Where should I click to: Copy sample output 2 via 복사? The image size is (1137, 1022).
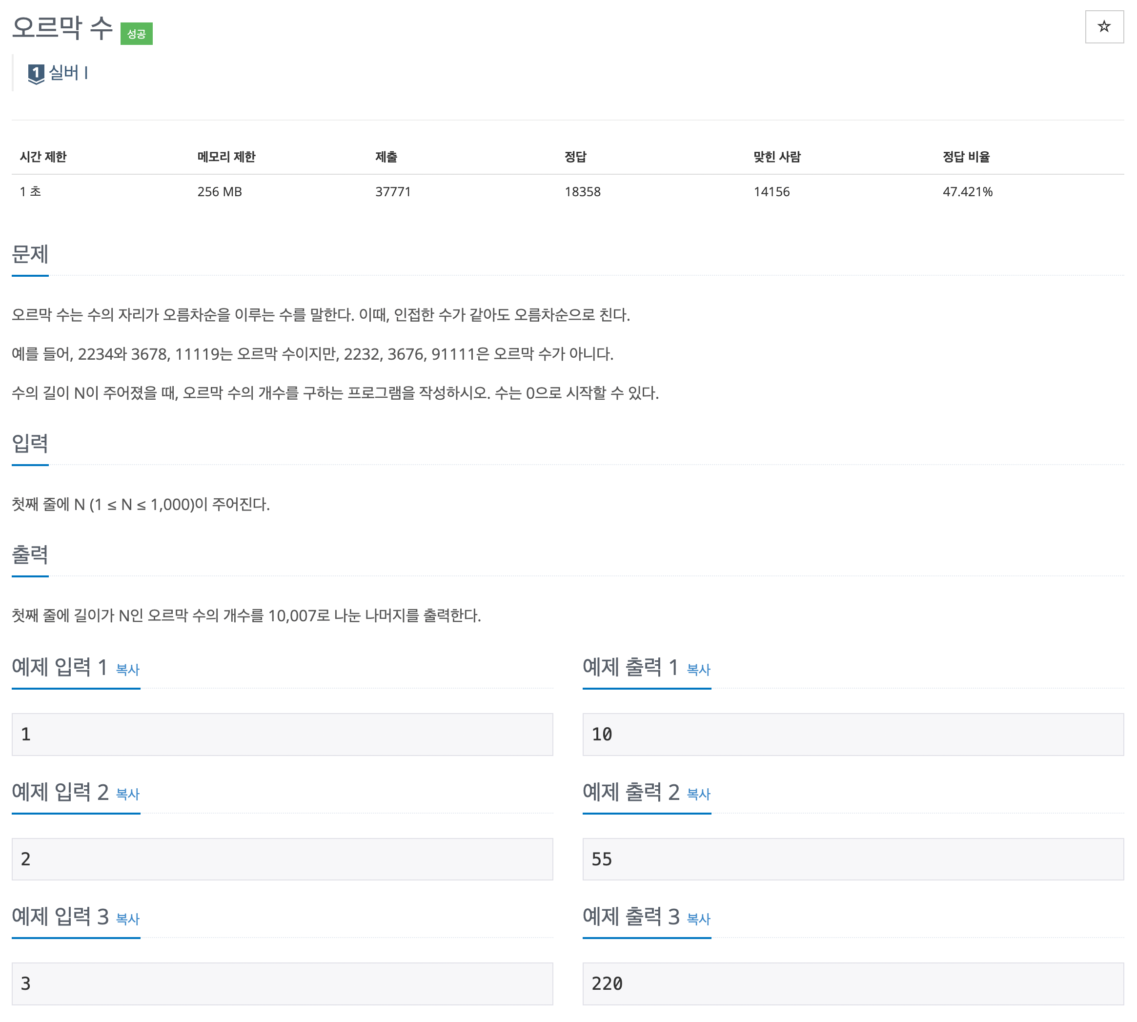click(x=698, y=794)
